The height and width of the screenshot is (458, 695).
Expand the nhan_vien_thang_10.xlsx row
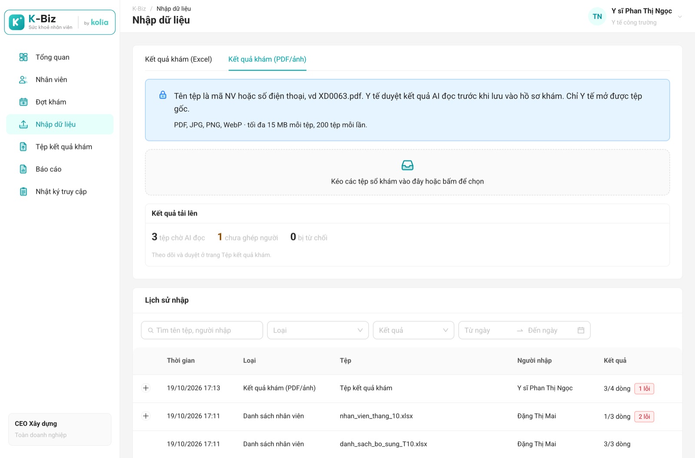146,416
